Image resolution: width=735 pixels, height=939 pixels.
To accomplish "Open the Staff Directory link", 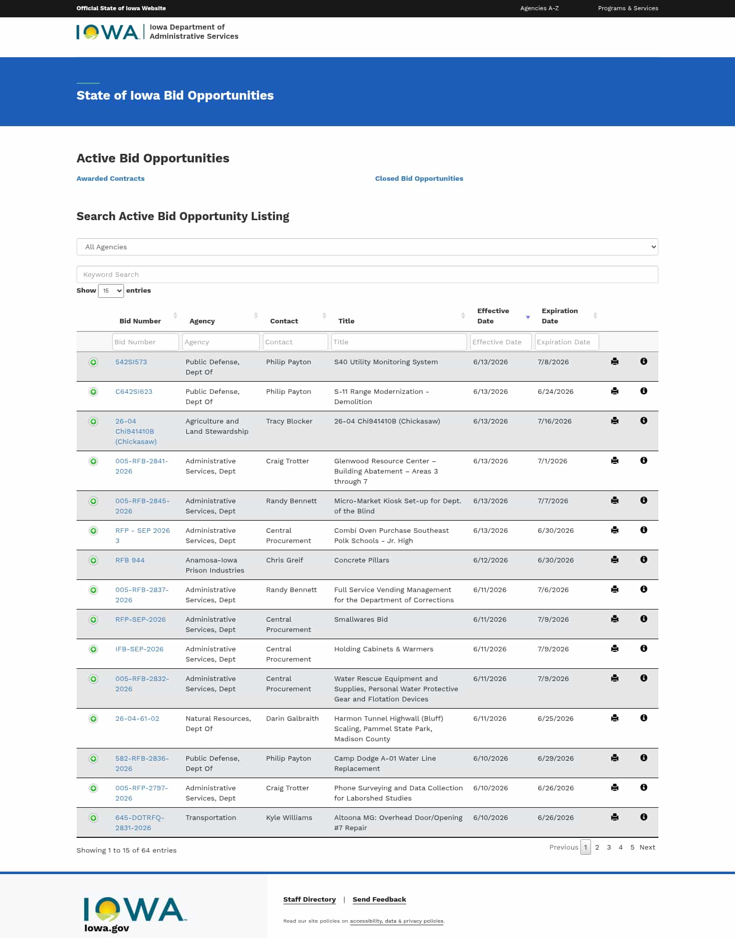I will 309,900.
